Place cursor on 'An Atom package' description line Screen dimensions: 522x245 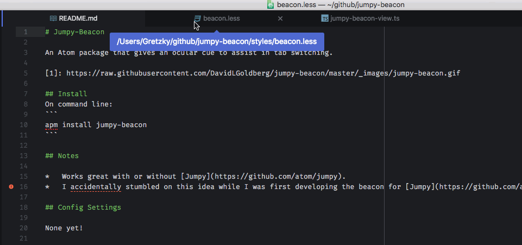(189, 53)
